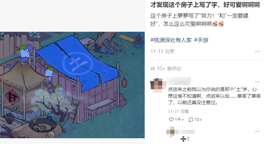The width and height of the screenshot is (266, 144).
Task: Open hashtag #手游
Action: tap(201, 40)
